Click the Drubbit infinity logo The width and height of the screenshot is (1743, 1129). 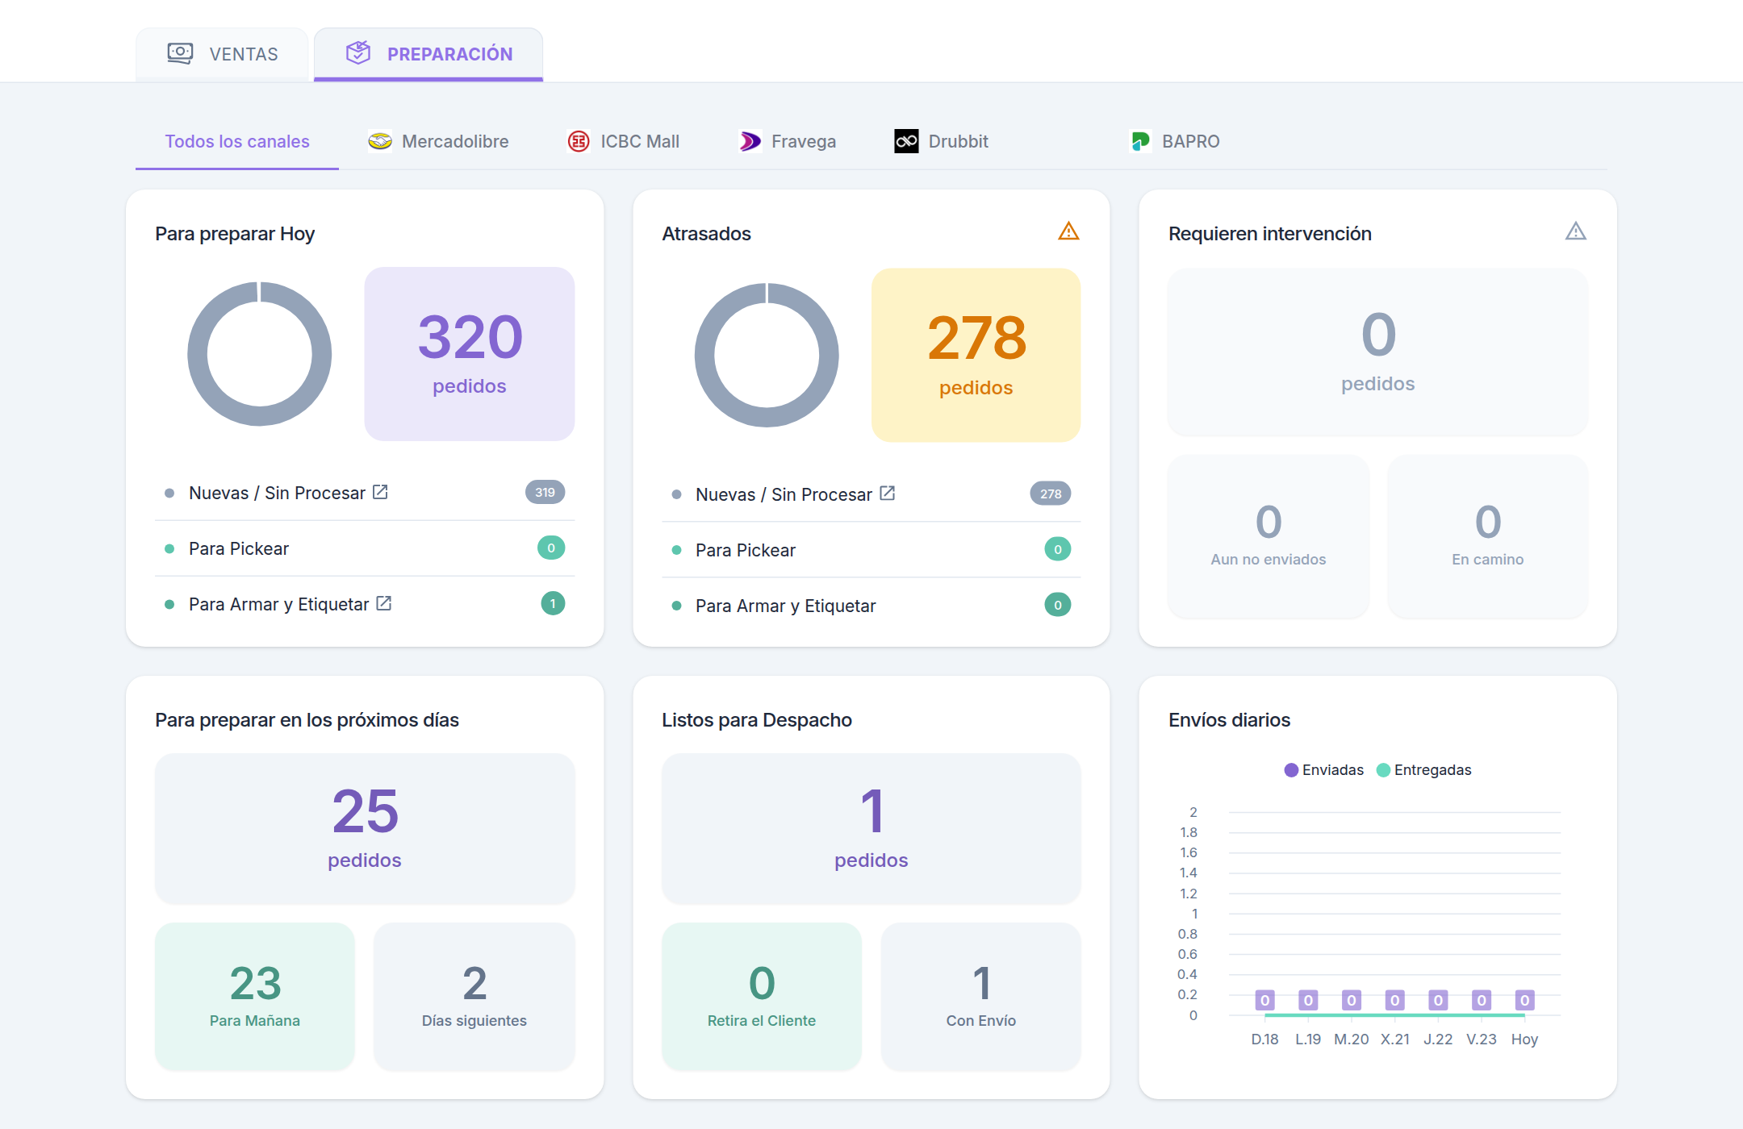(x=906, y=141)
